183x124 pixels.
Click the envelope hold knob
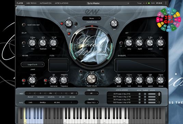(129, 80)
